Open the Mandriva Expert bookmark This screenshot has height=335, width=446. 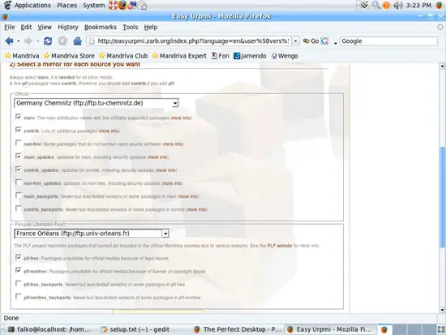tap(179, 56)
